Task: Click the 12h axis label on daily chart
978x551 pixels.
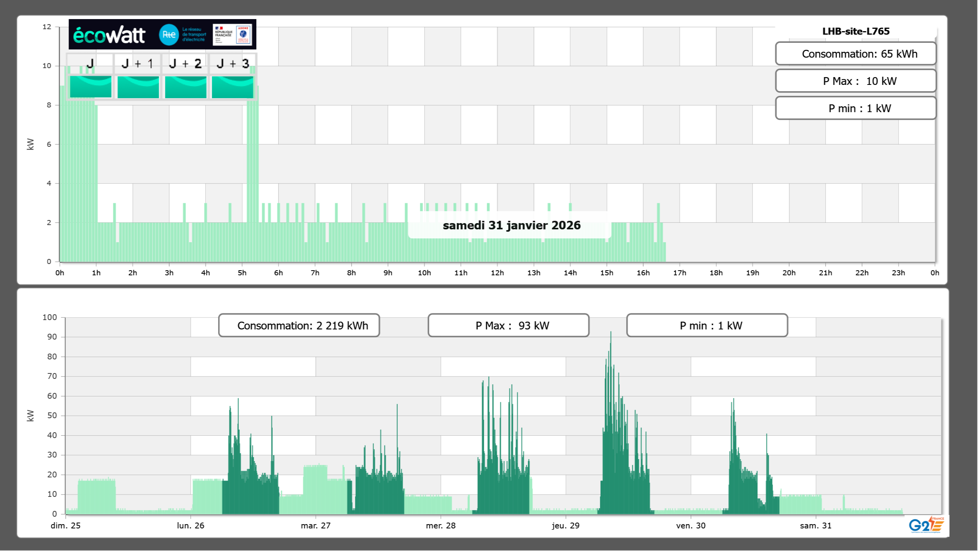Action: coord(497,273)
